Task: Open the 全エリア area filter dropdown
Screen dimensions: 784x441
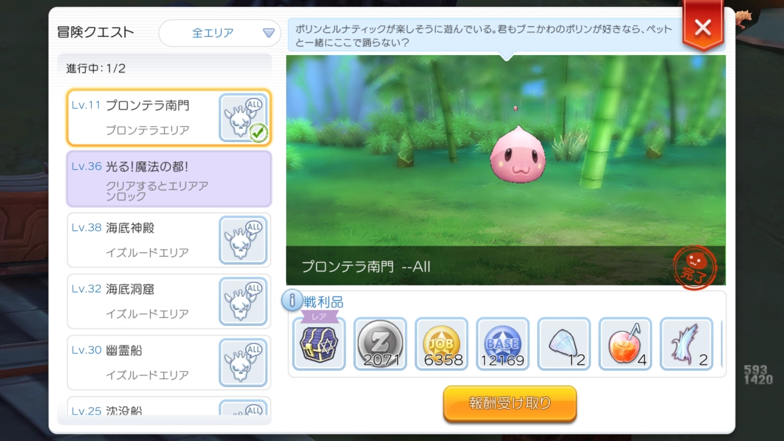Action: (x=220, y=33)
